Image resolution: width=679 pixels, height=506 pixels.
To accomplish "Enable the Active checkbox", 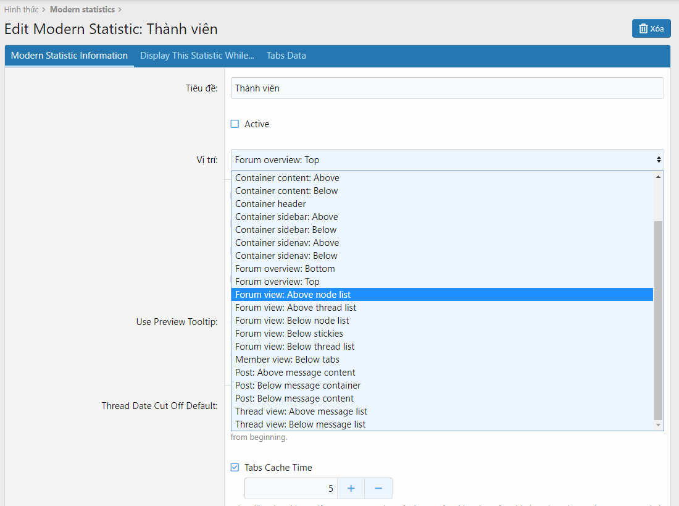I will [235, 124].
